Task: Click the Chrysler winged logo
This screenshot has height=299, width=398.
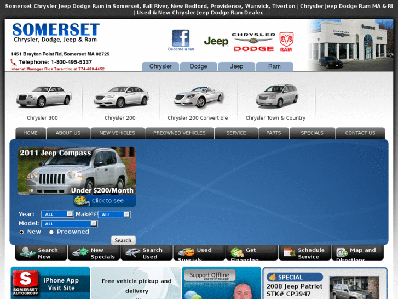Action: click(x=253, y=38)
